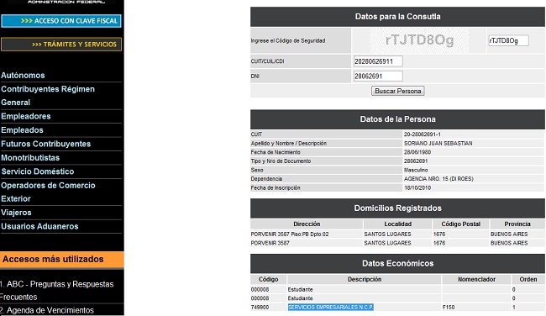Open the Autónomos section
Viewport: 546px width, 316px height.
click(x=23, y=76)
